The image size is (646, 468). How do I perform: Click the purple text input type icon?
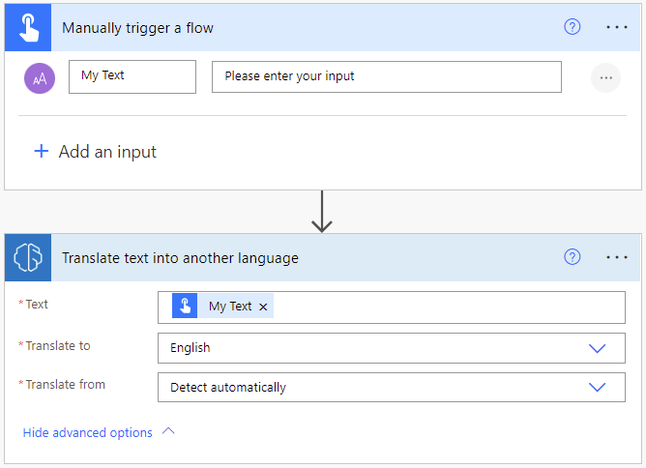[x=40, y=77]
